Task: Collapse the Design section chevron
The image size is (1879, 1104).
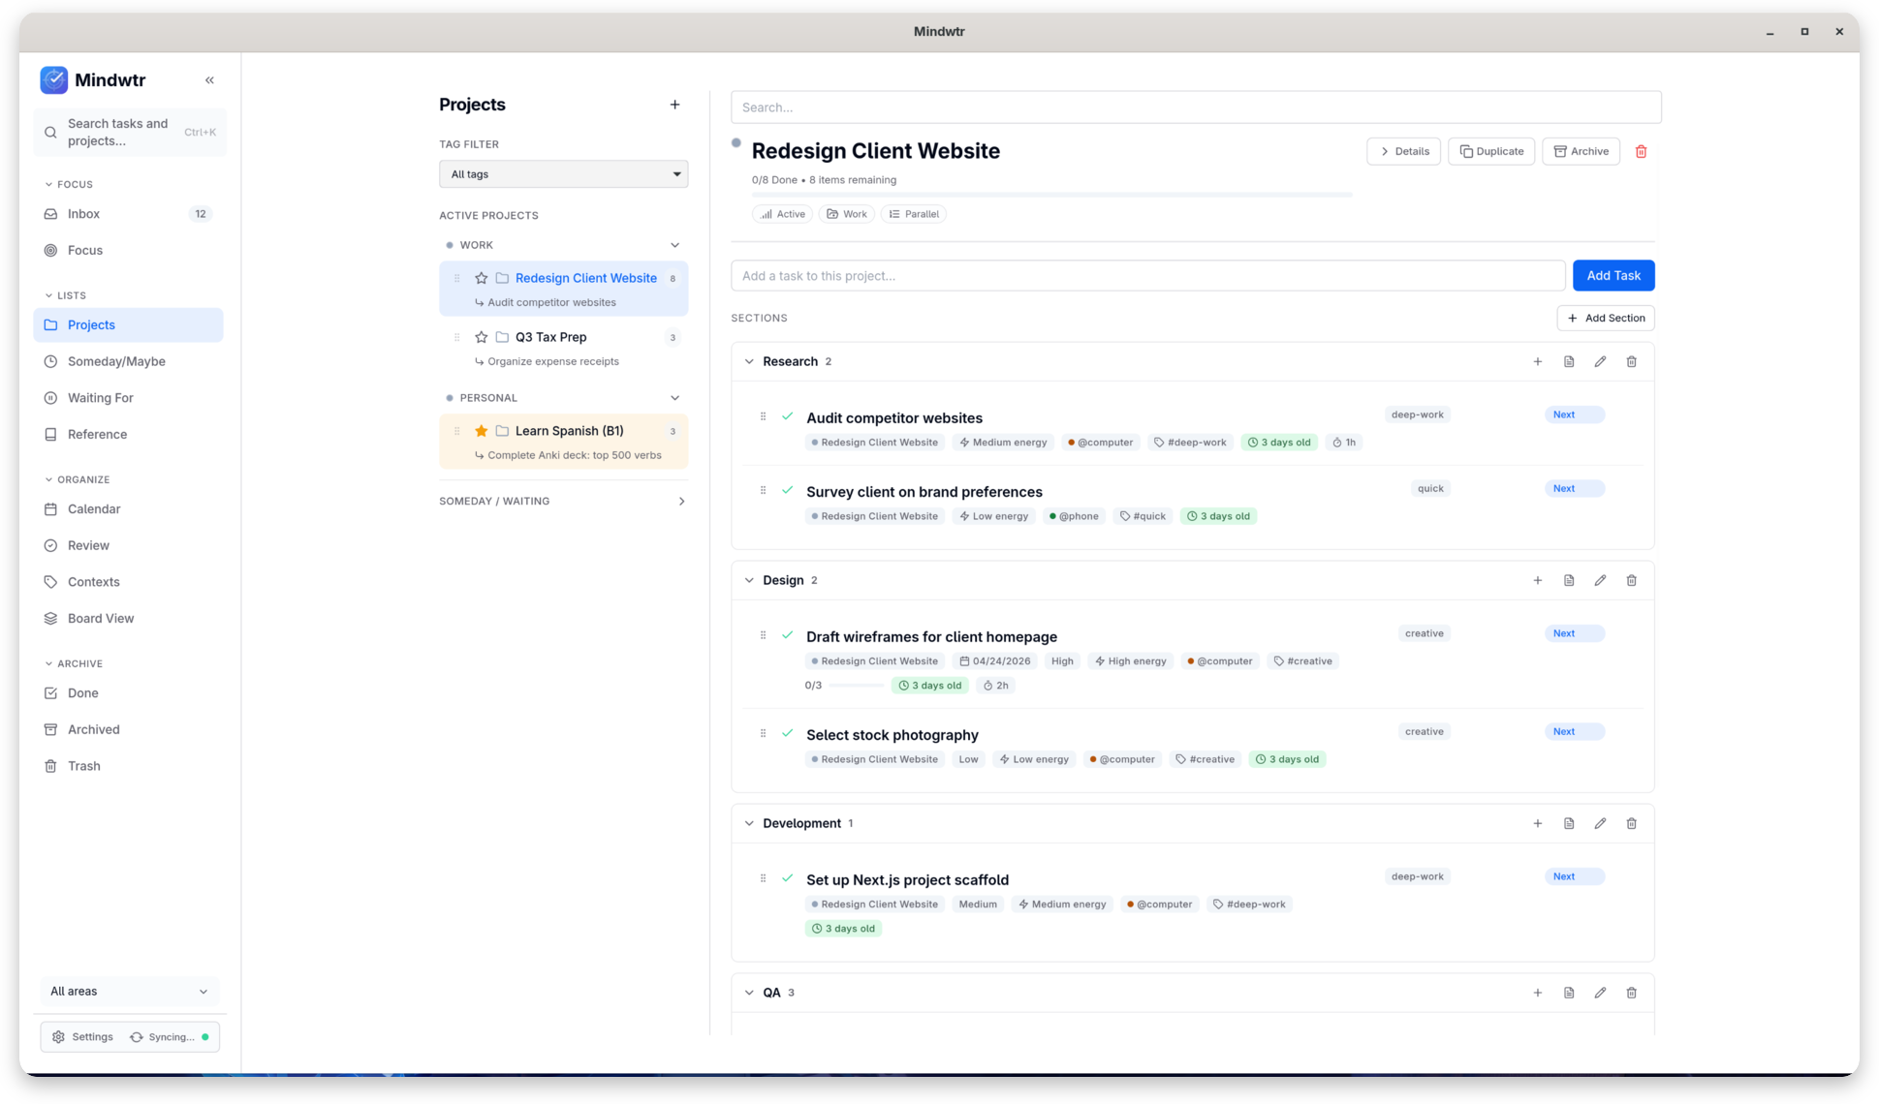Action: pos(749,580)
